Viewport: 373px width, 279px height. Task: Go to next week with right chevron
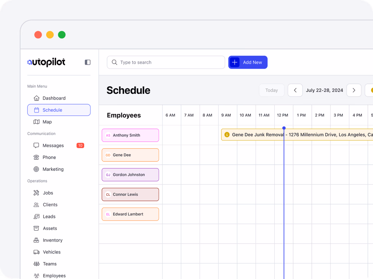[x=354, y=90]
